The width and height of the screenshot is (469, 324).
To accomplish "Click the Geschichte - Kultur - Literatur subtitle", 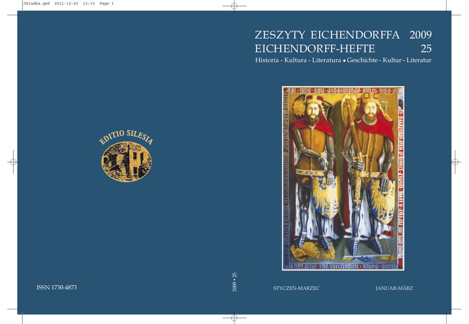I will [x=389, y=60].
